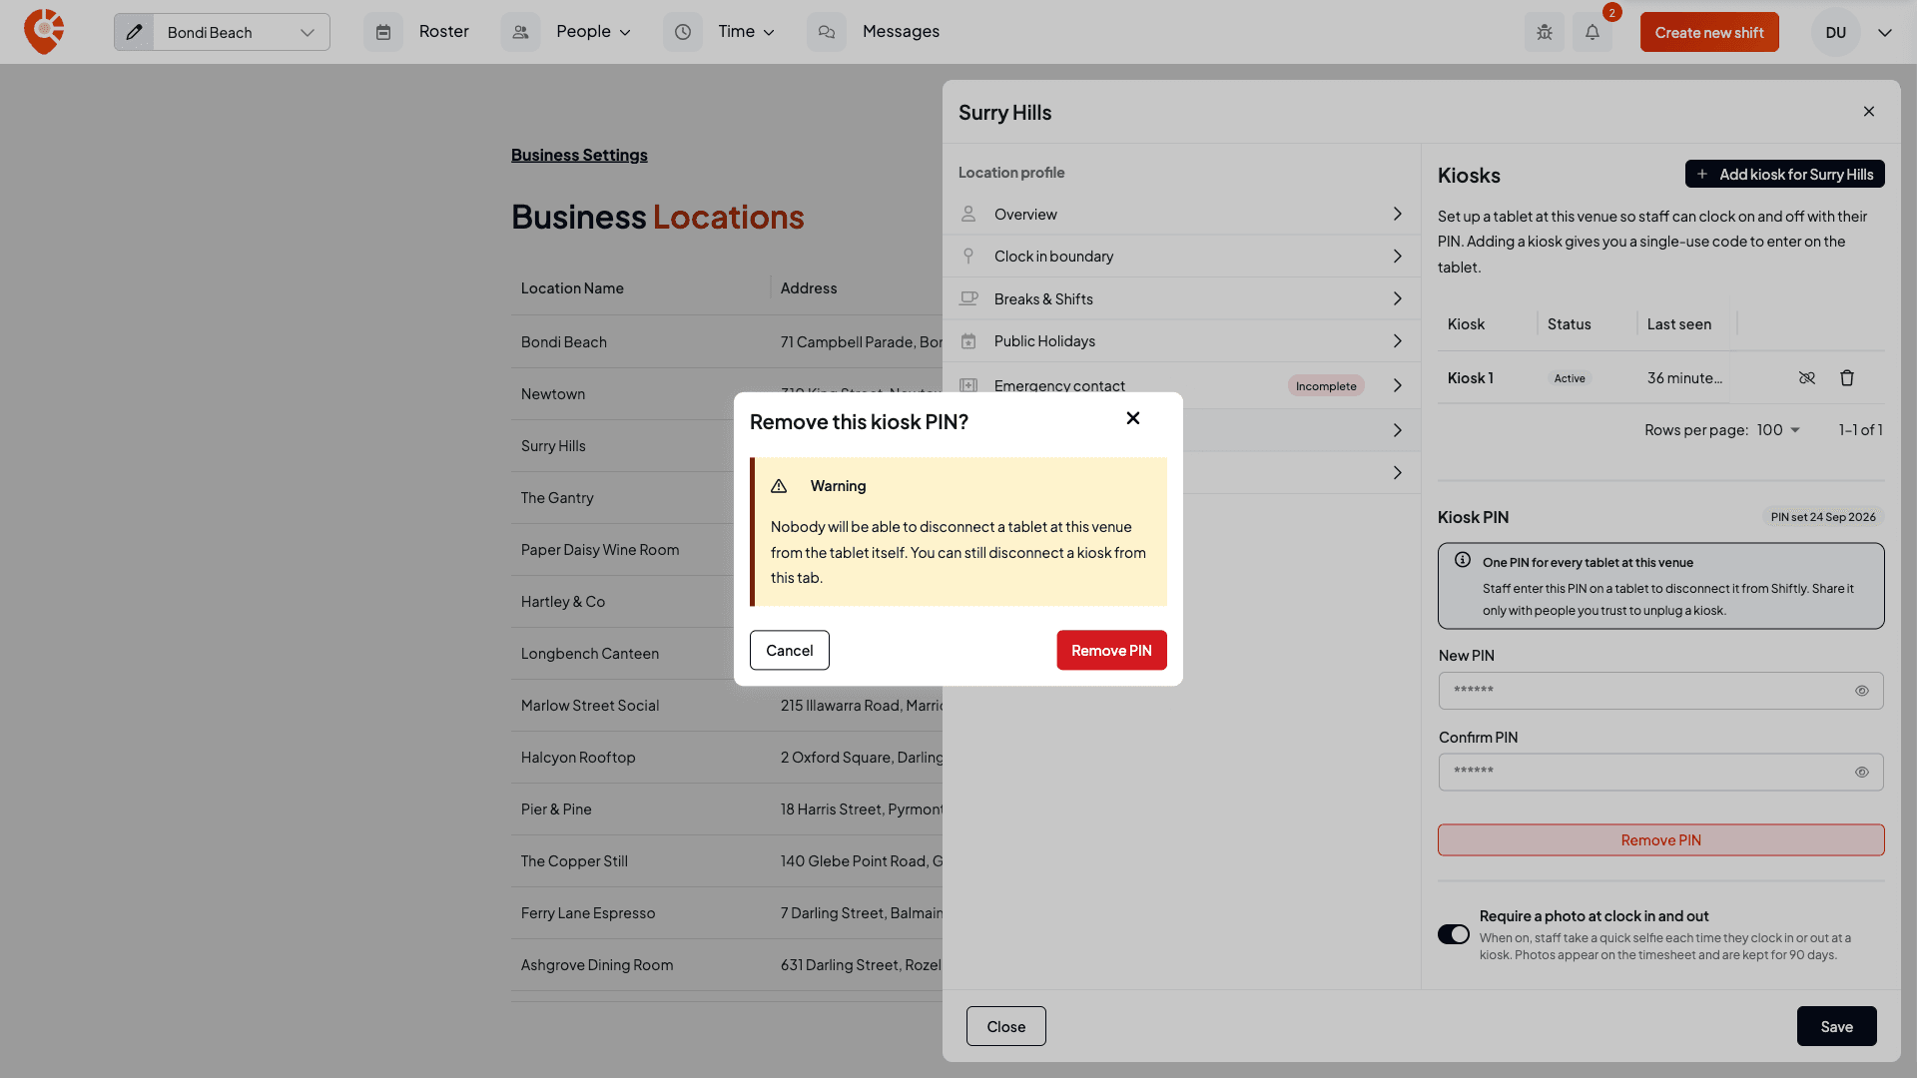Focus the New PIN field
The width and height of the screenshot is (1917, 1078).
[x=1661, y=691]
